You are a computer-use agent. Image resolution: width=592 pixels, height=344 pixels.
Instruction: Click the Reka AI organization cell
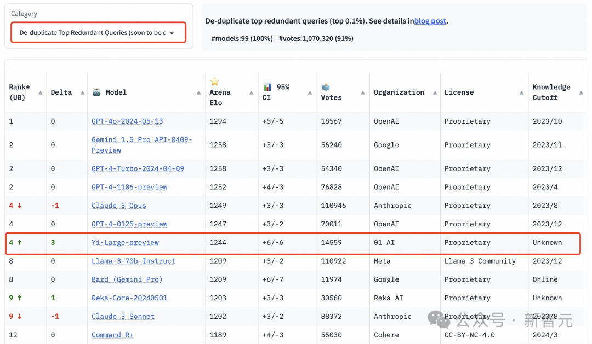point(389,298)
